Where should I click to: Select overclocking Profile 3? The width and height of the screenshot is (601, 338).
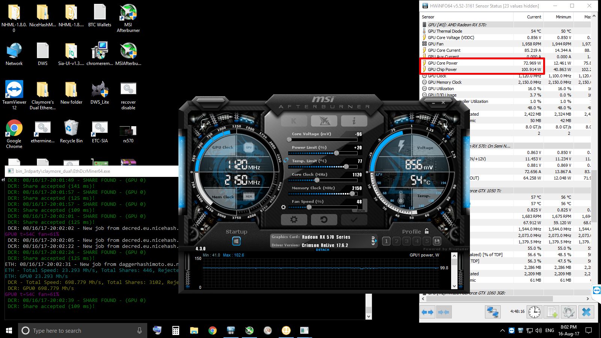(x=406, y=241)
